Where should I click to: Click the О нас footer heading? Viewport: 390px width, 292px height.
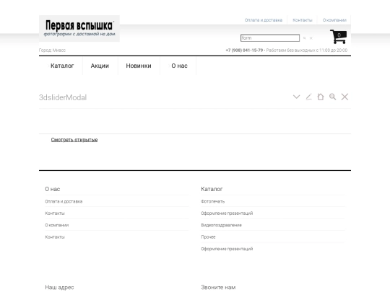tap(53, 189)
